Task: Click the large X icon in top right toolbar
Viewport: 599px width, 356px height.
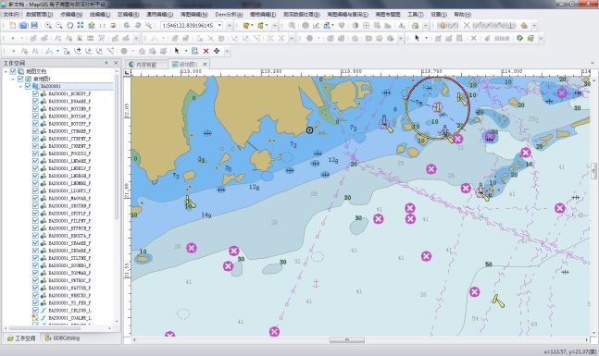Action: (467, 26)
